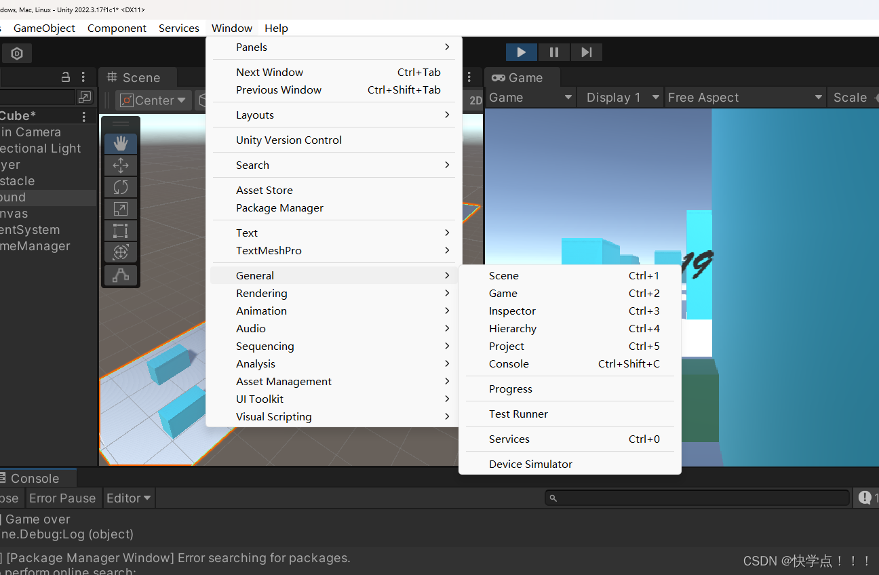
Task: Select the Move tool
Action: pyautogui.click(x=120, y=165)
